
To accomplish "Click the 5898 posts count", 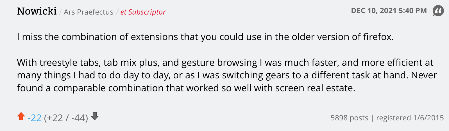I will coord(349,118).
